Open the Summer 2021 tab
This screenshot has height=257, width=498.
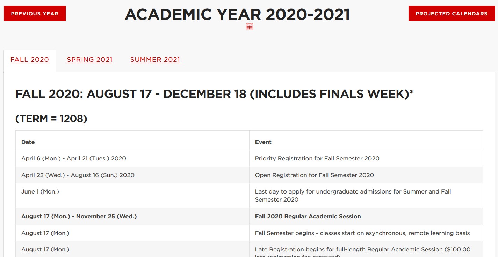[x=155, y=60]
